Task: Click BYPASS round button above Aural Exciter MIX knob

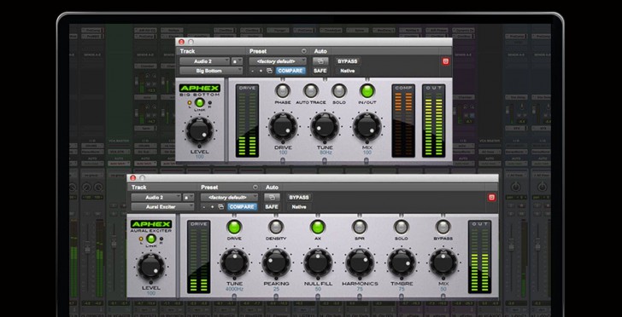Action: (443, 227)
